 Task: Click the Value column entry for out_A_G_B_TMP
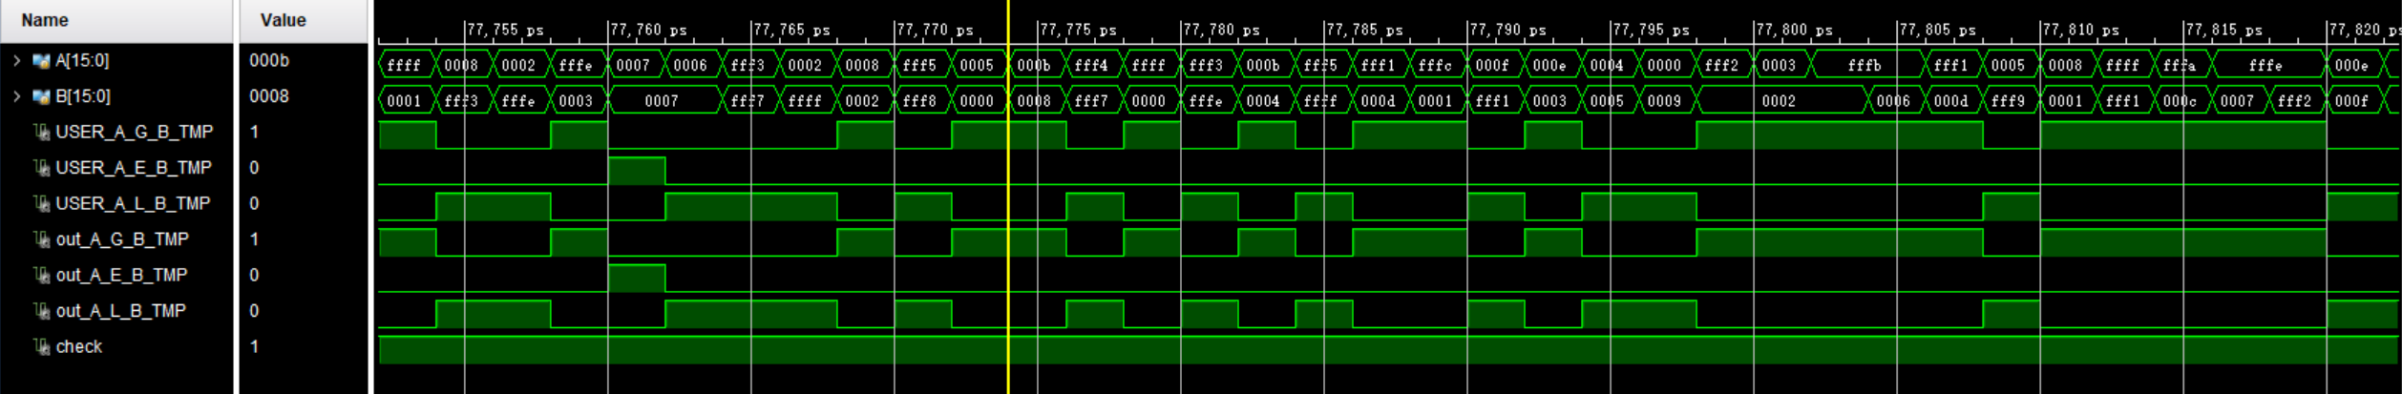pos(255,239)
